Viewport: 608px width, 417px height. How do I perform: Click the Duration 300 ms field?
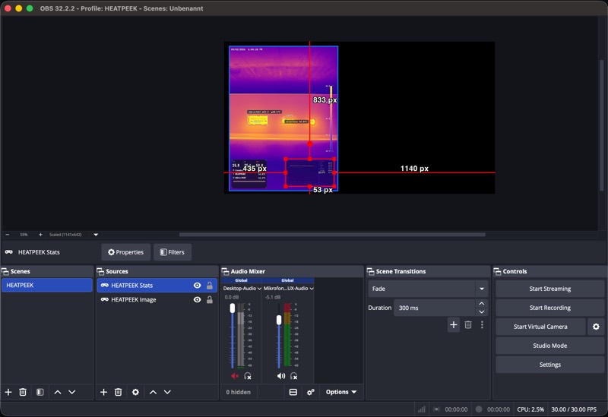(435, 308)
